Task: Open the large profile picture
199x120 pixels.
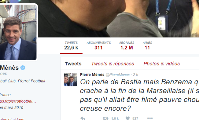Action: click(x=18, y=32)
